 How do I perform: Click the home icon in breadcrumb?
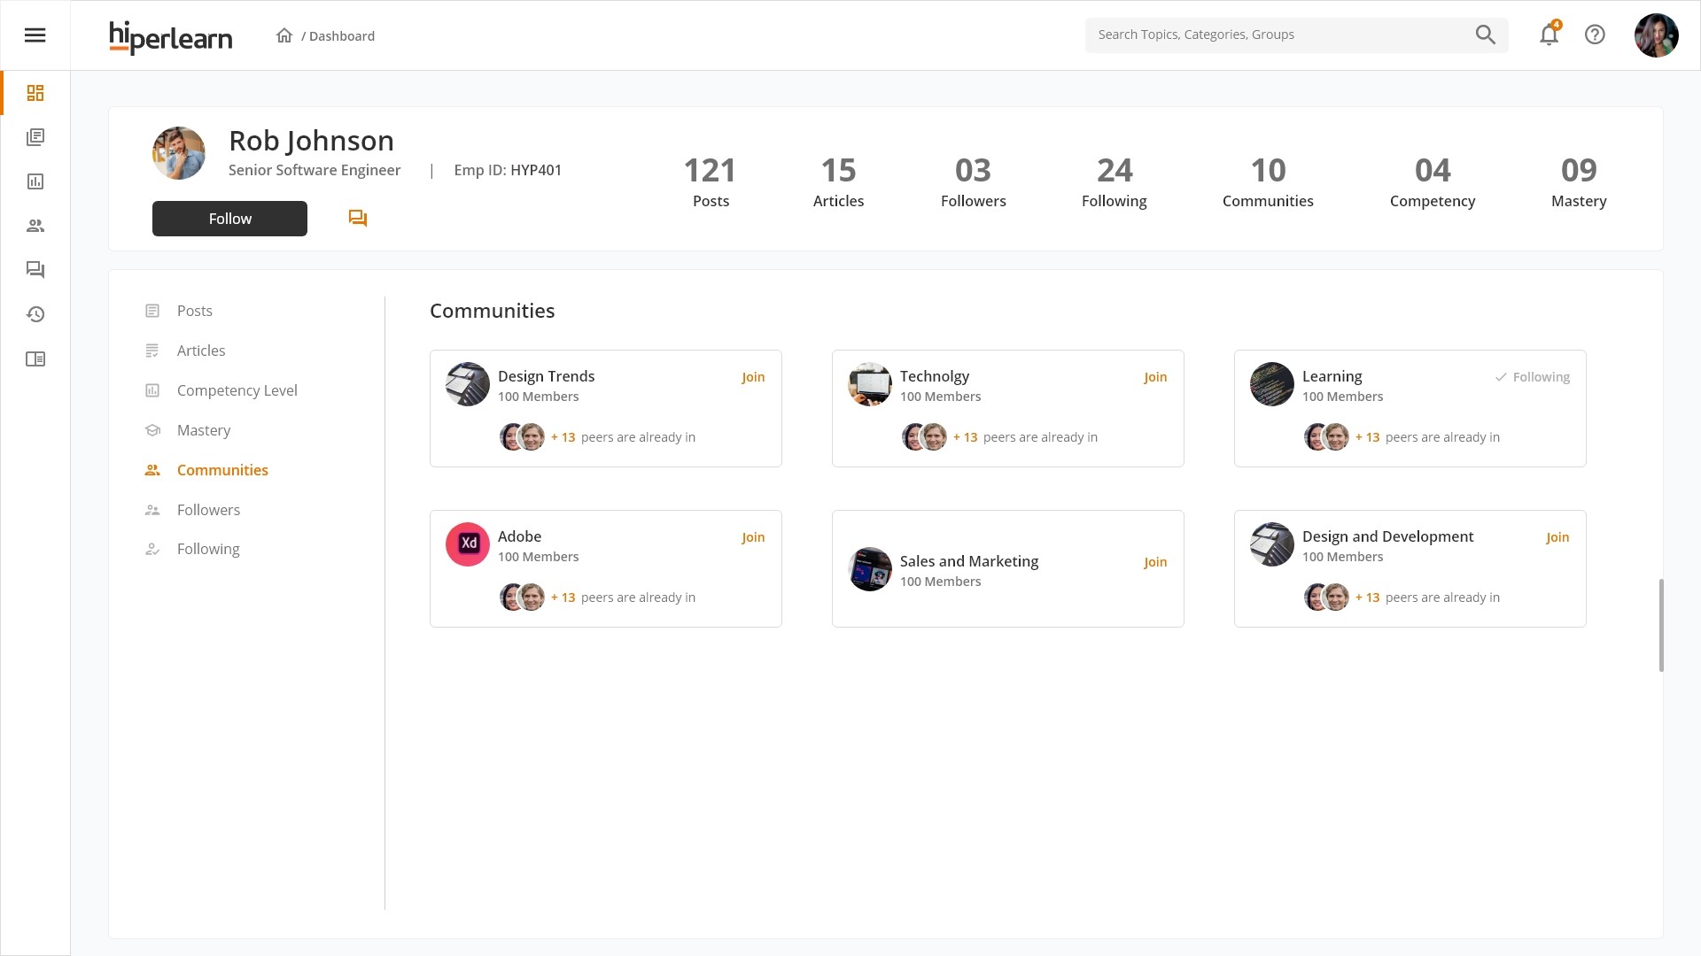284,35
